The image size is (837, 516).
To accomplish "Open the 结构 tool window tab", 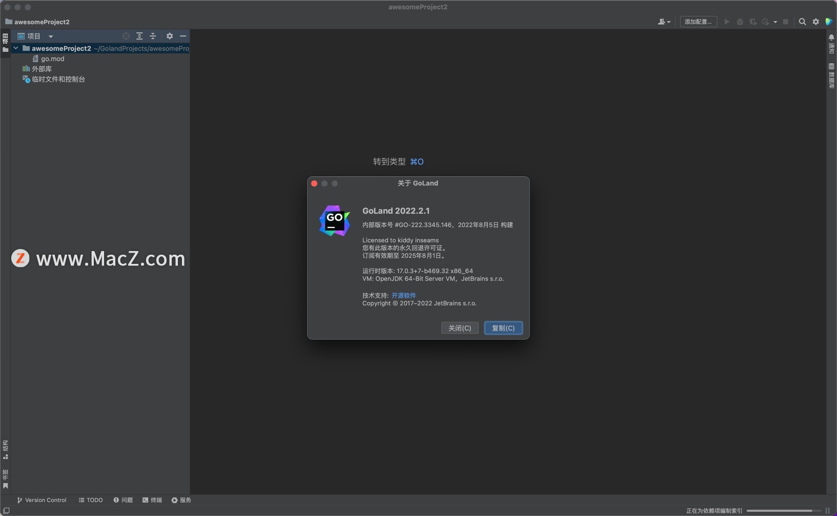I will tap(5, 449).
